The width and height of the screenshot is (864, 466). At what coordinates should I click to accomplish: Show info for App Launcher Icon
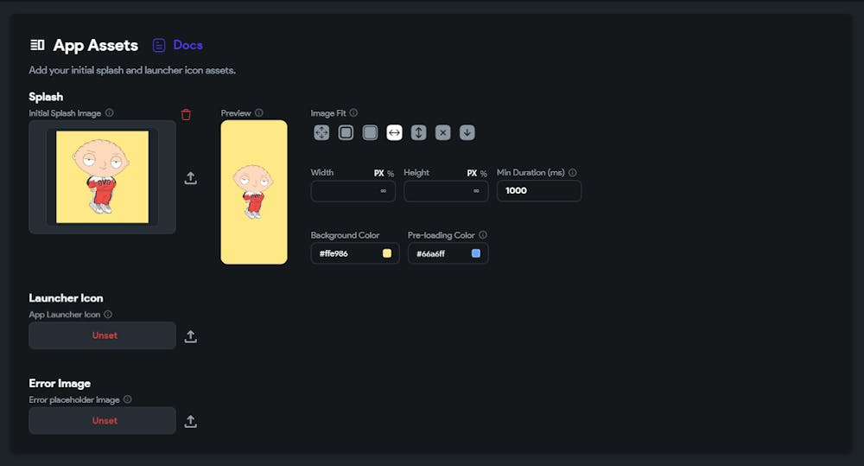click(x=108, y=315)
